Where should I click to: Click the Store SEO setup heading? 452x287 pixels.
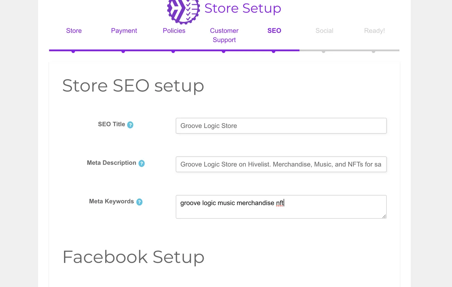click(133, 86)
